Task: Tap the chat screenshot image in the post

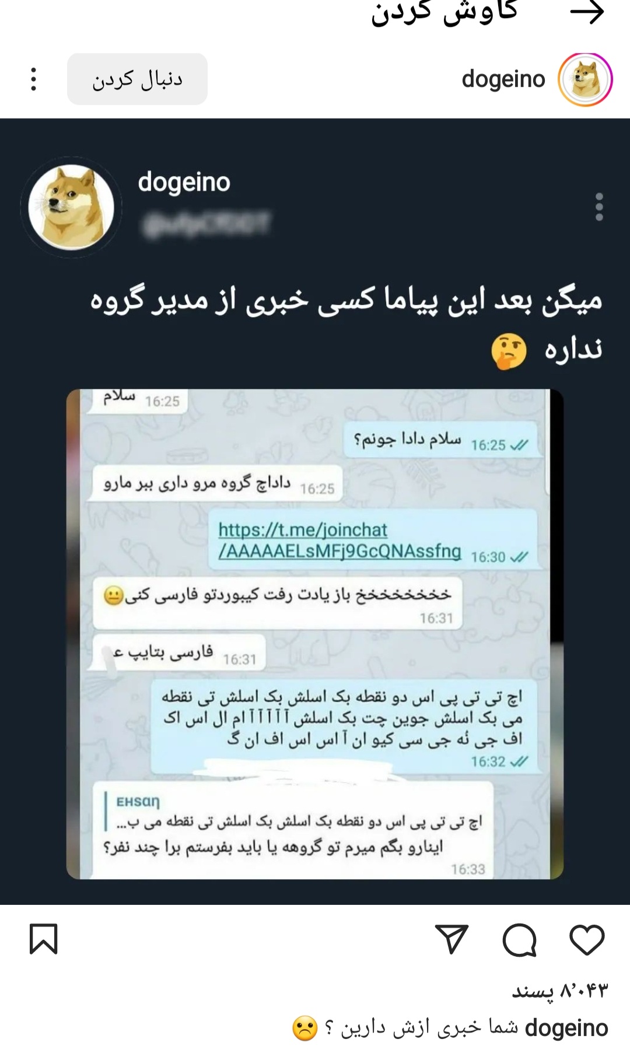Action: coord(315,634)
